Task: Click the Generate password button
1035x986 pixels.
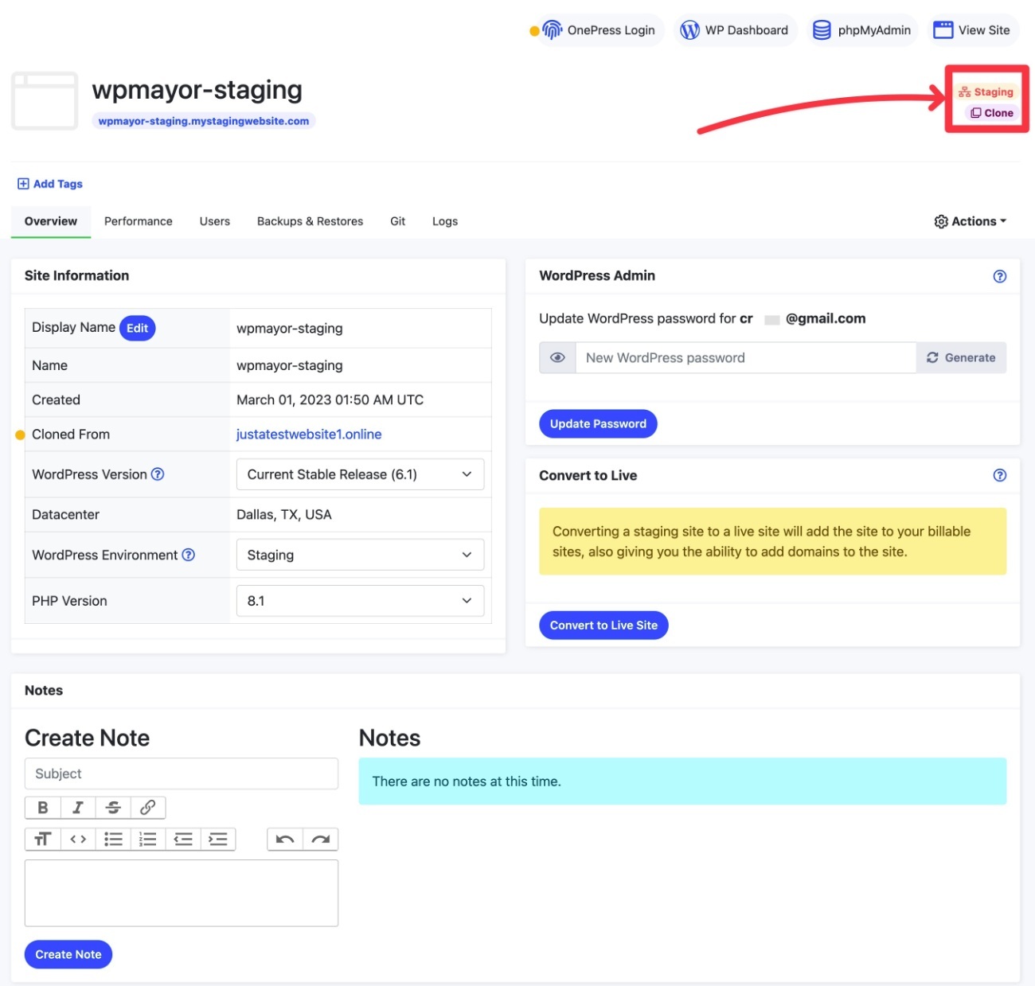Action: point(961,358)
